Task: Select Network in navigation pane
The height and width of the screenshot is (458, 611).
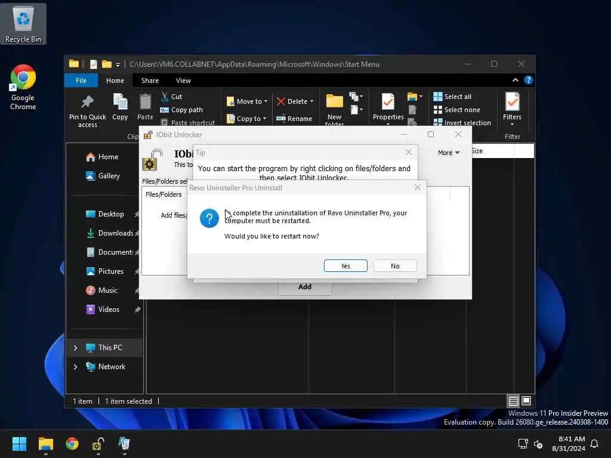Action: (x=106, y=367)
